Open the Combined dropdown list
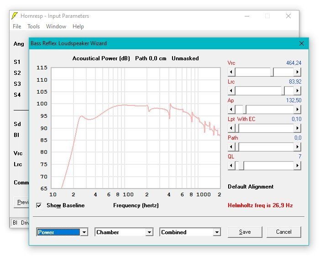Screen dimensions: 319x257 point(217,232)
